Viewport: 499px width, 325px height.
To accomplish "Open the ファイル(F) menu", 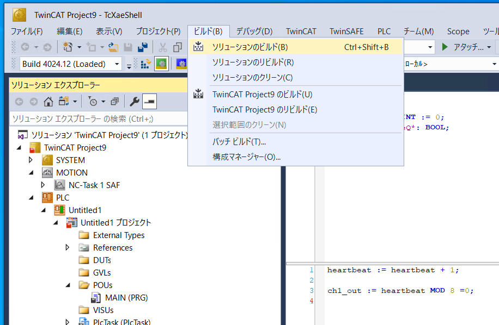I will [x=27, y=31].
